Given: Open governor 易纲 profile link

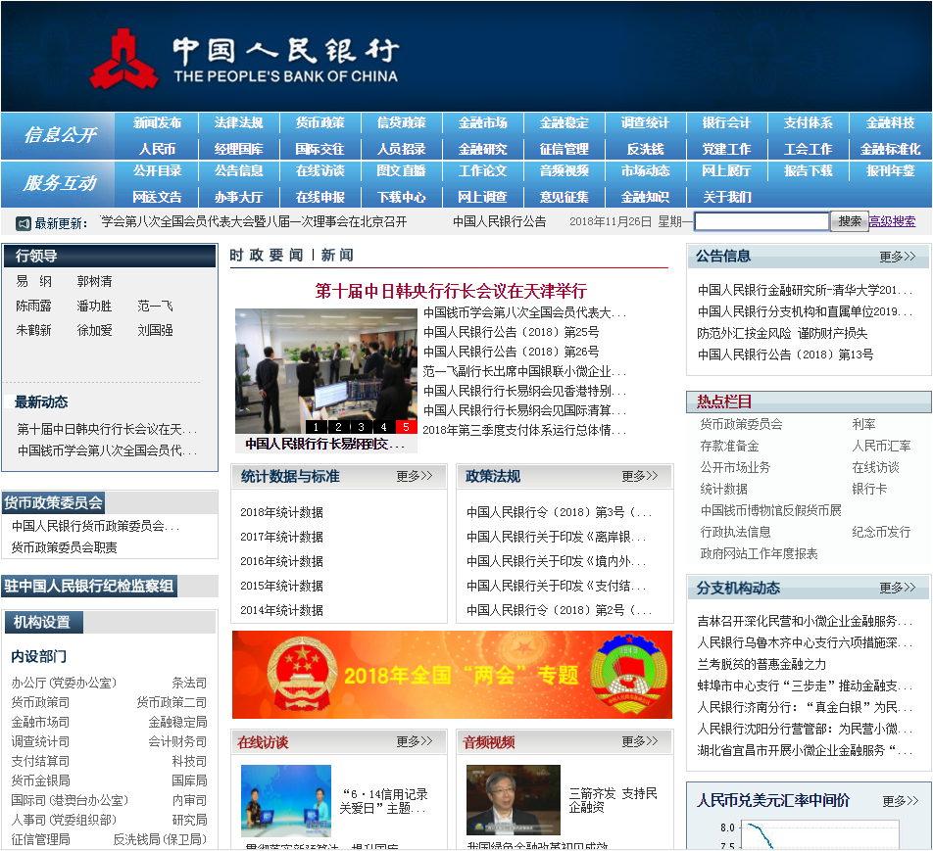Looking at the screenshot, I should pos(34,281).
